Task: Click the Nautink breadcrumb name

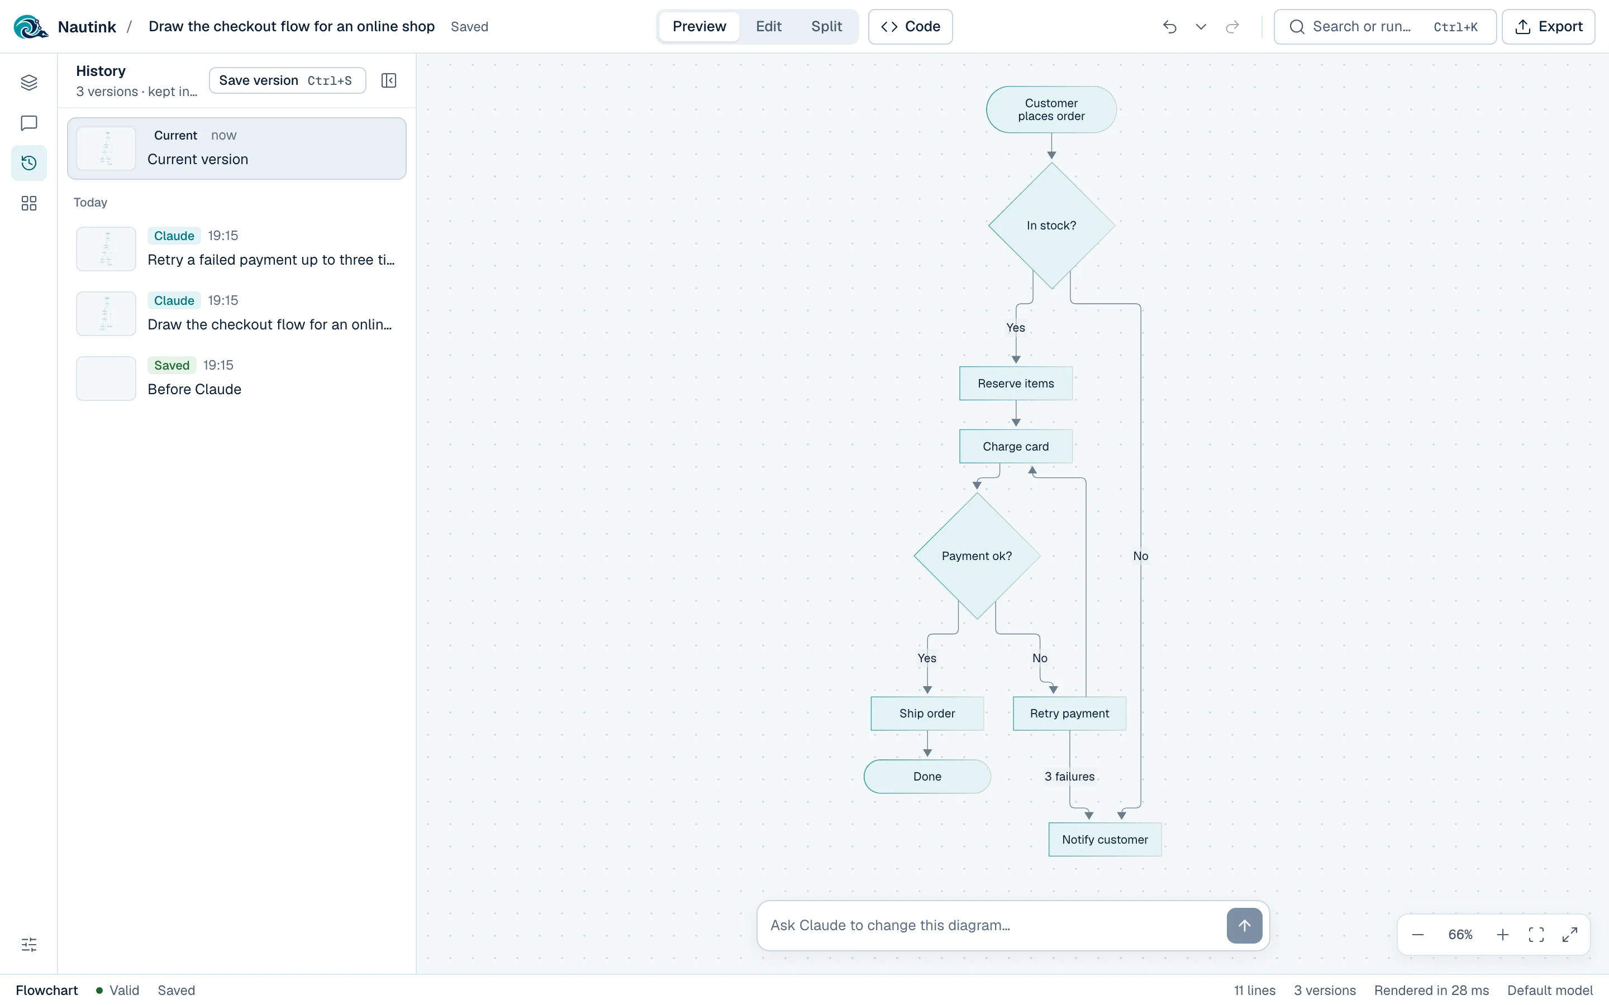Action: [87, 27]
